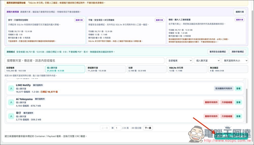This screenshot has width=254, height=145.
Task: Click the 聊天室附件 badge beside 華仔
Action: 28,113
